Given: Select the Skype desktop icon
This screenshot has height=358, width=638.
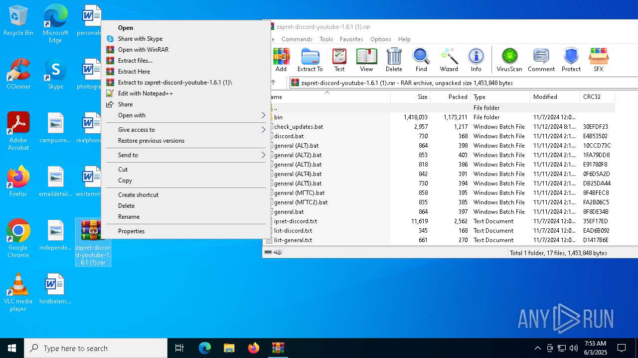Looking at the screenshot, I should point(55,74).
